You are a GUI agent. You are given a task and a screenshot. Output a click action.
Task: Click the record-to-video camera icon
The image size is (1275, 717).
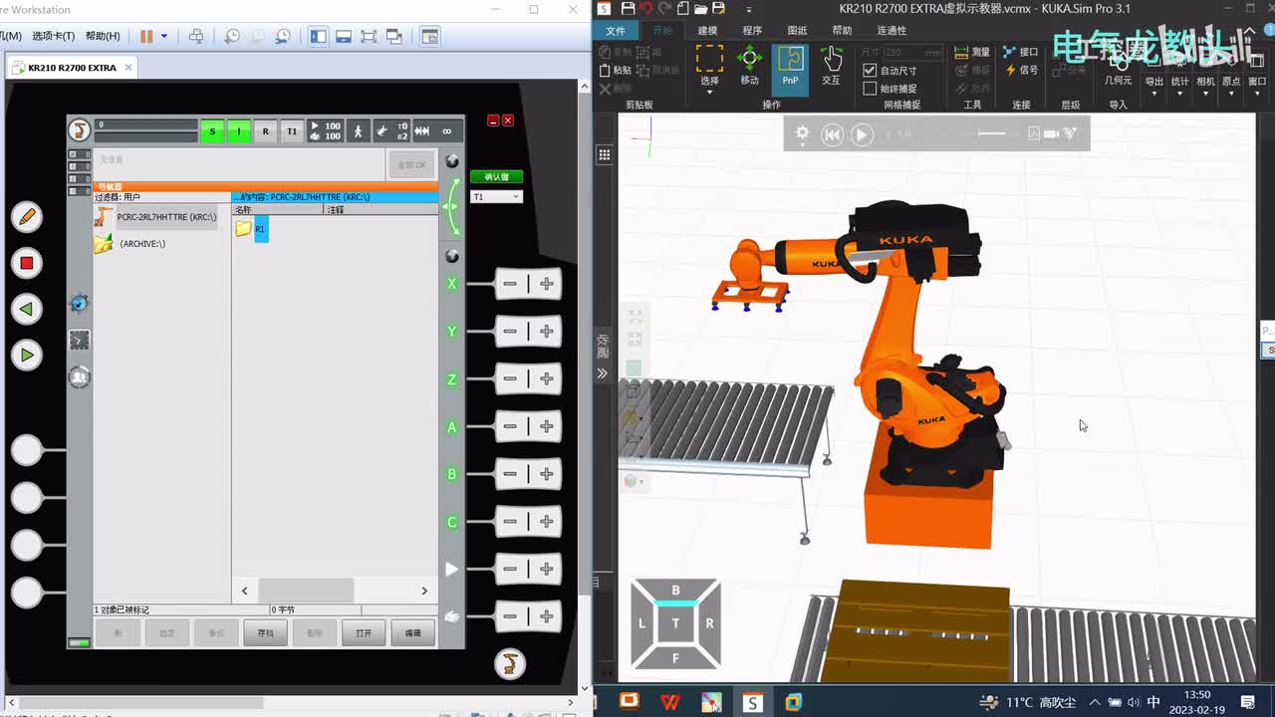[x=1052, y=133]
